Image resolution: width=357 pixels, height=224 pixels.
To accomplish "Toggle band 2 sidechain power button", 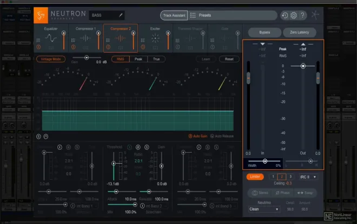I will pyautogui.click(x=142, y=206).
